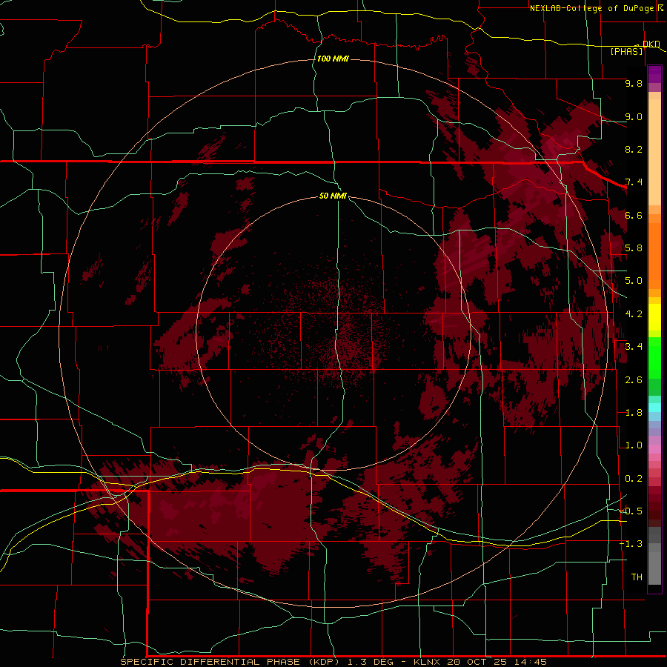Click the '100 NMI' range ring label
This screenshot has height=667, width=667.
pos(333,59)
